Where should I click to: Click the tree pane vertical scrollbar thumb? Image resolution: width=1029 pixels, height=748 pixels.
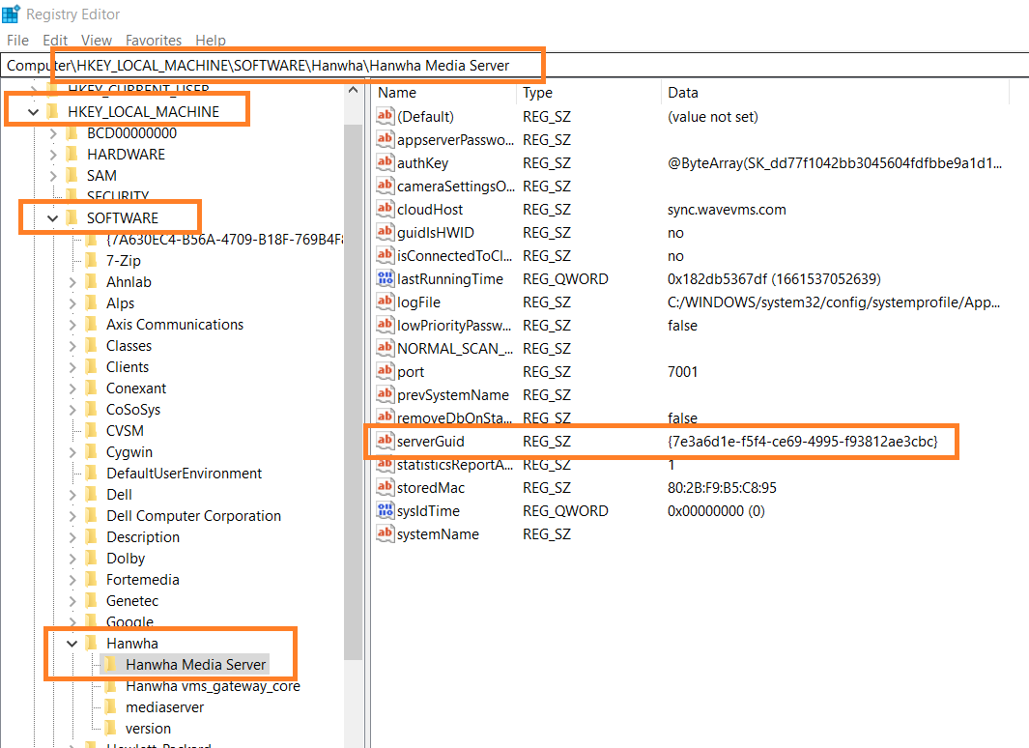point(353,391)
